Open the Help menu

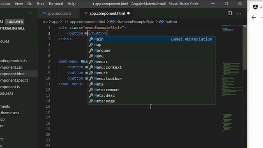pyautogui.click(x=72, y=4)
